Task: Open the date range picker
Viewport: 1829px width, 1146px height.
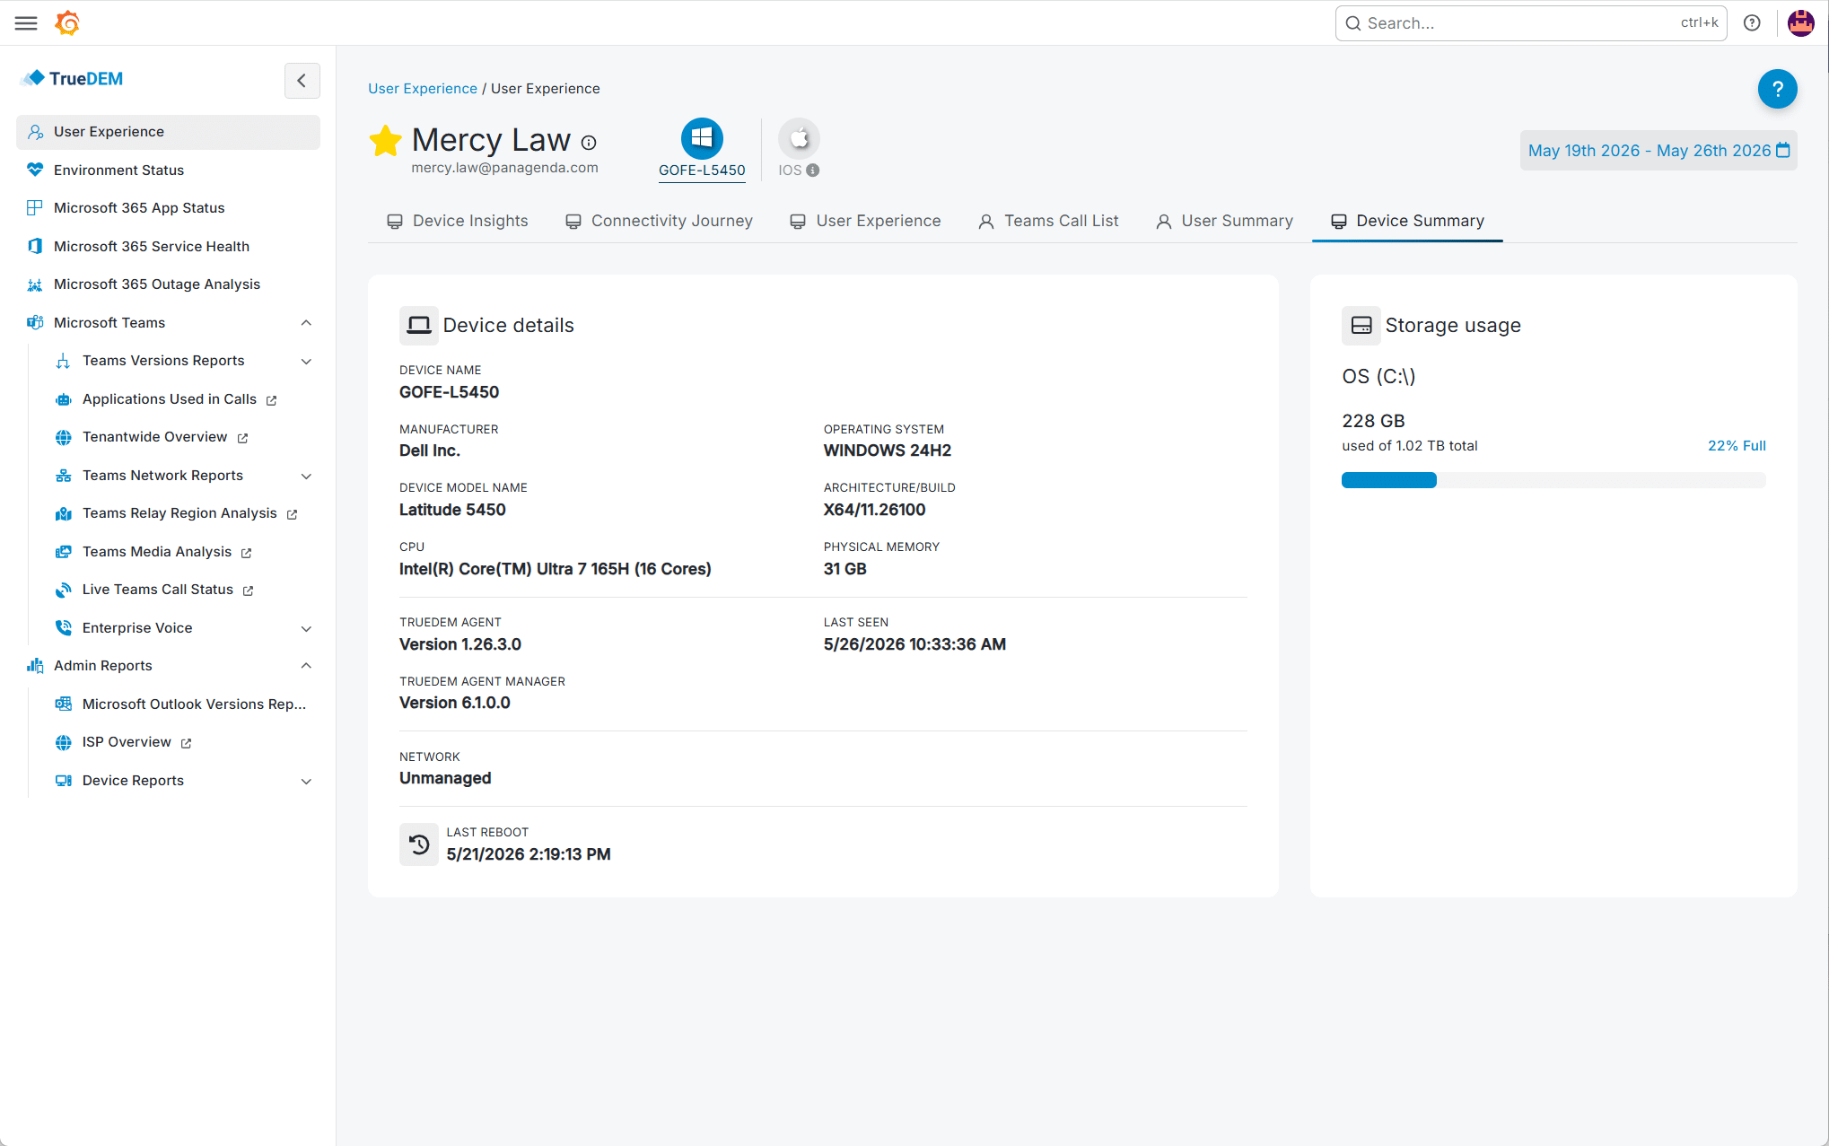Action: coord(1658,151)
